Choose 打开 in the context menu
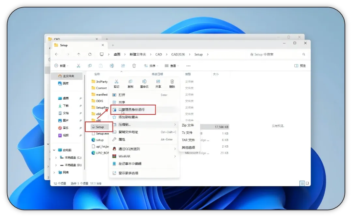Image resolution: width=352 pixels, height=217 pixels. [144, 95]
